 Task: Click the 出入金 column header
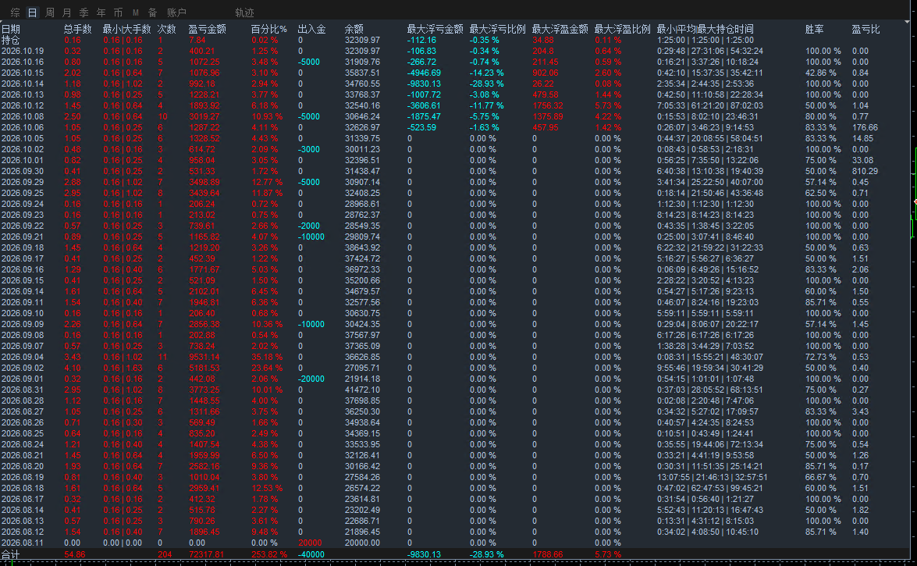point(311,29)
